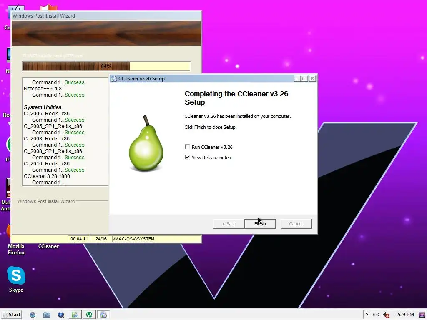Click the wood banner in Post-Install Wizard
Image resolution: width=427 pixels, height=320 pixels.
(x=106, y=33)
